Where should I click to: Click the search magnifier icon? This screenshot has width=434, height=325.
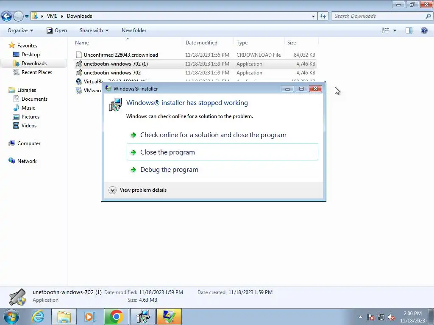point(428,16)
